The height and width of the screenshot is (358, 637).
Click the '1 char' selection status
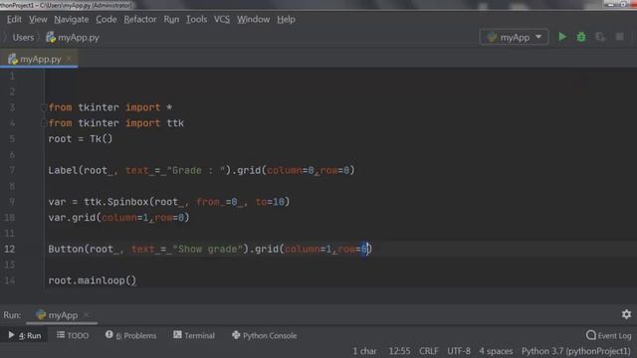tap(364, 351)
